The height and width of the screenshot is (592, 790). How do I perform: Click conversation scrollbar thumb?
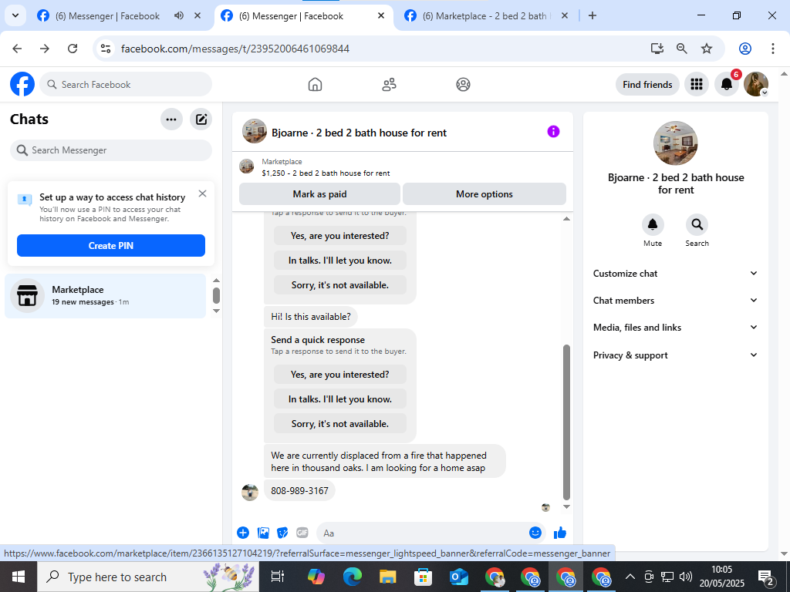pyautogui.click(x=566, y=422)
